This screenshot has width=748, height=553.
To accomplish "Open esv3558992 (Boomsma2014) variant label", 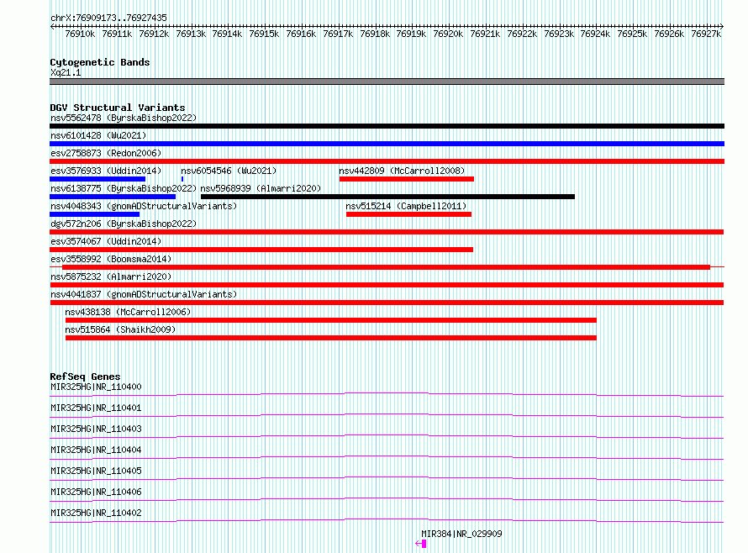I will 111,259.
